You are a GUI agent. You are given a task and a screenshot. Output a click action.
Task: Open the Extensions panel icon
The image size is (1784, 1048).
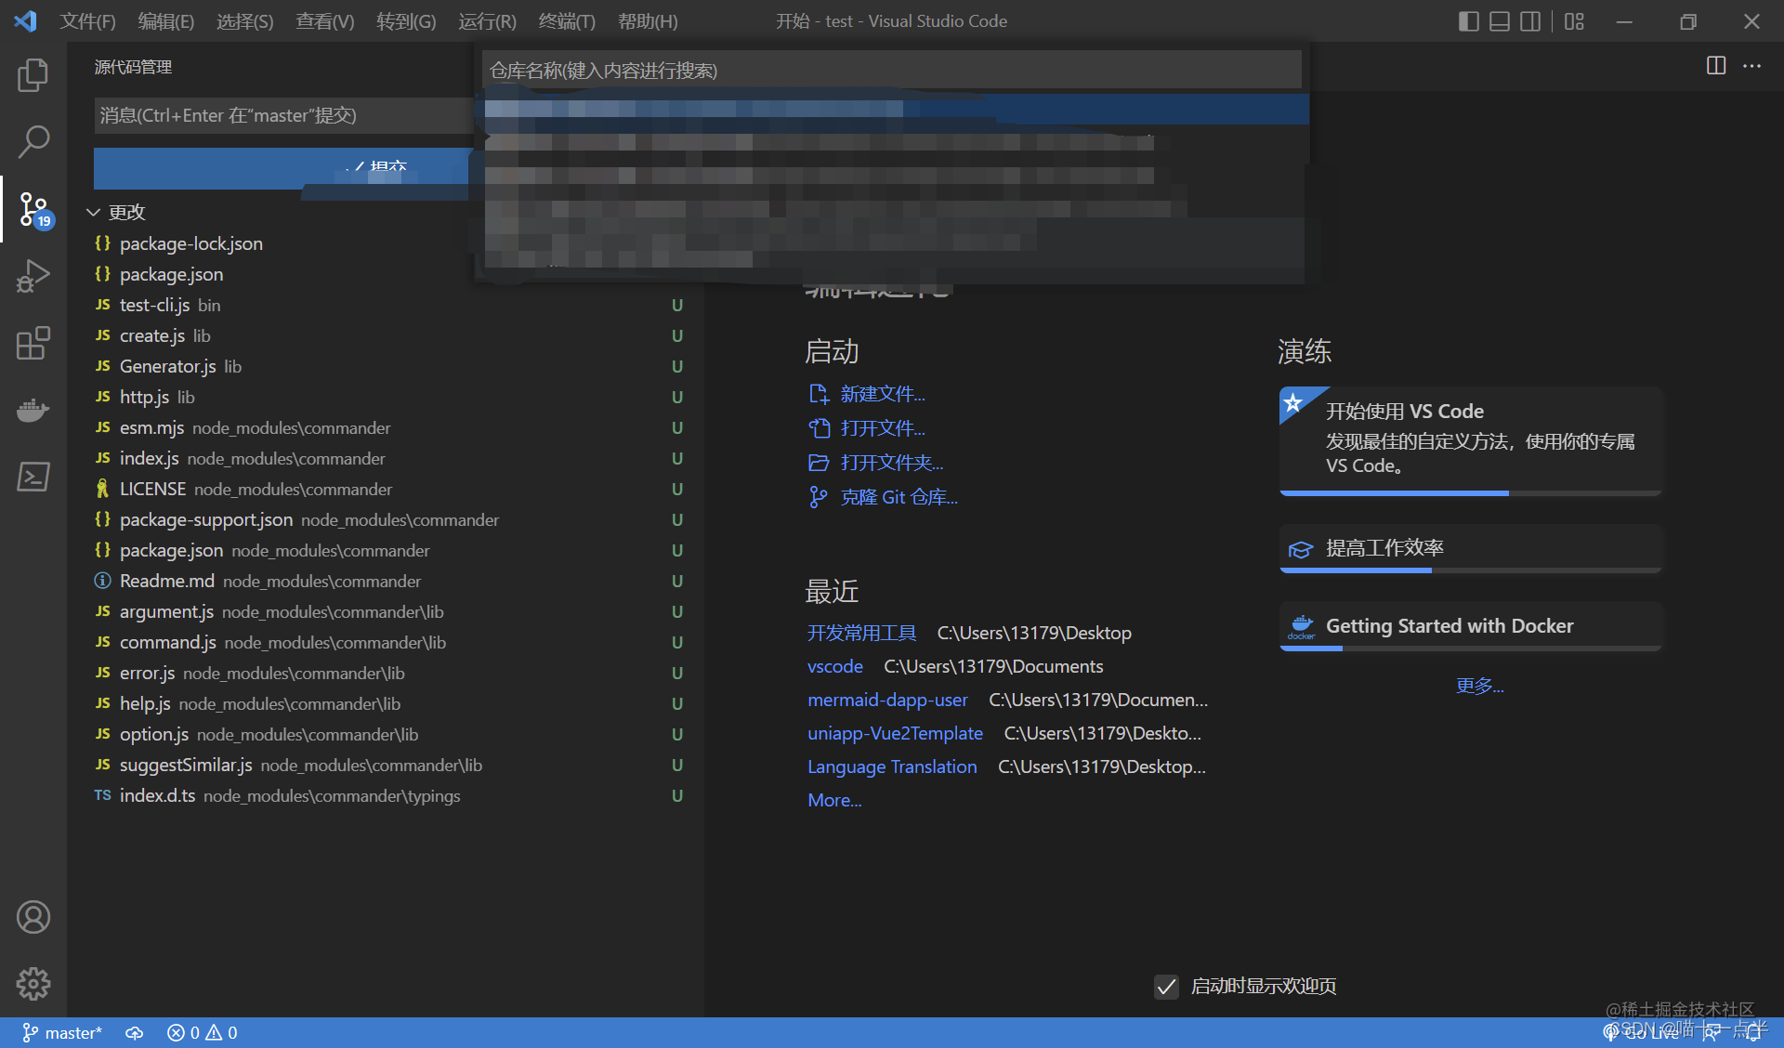tap(32, 343)
